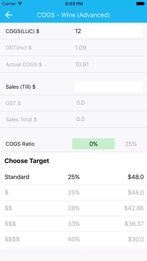
Task: Tap the GST $ value 0.0
Action: coord(80,103)
